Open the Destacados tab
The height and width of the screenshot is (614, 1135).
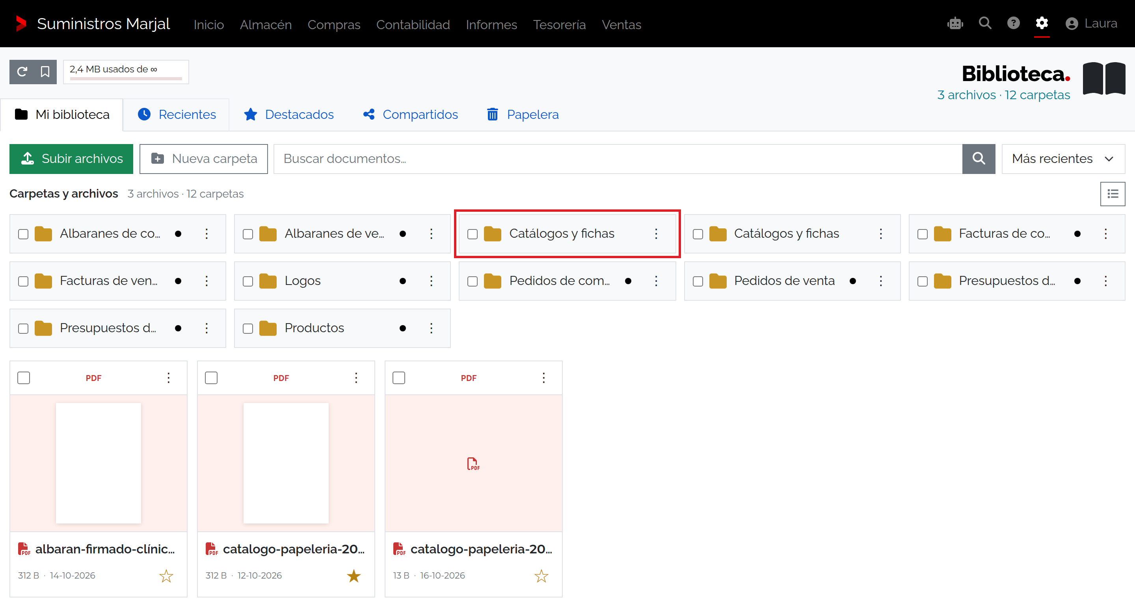pos(288,115)
